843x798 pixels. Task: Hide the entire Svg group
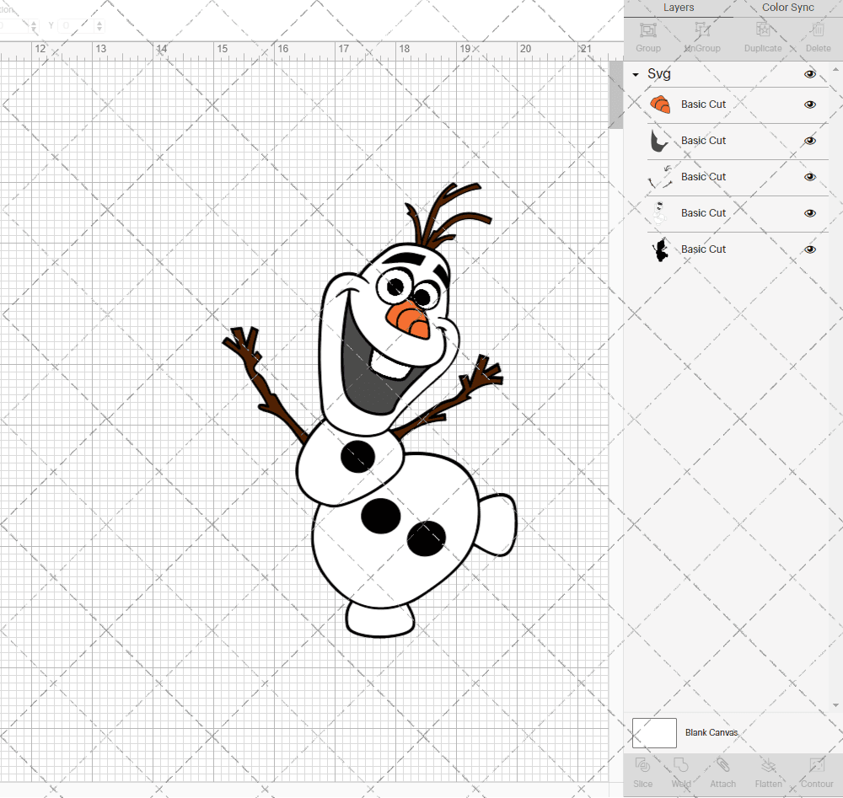tap(809, 74)
